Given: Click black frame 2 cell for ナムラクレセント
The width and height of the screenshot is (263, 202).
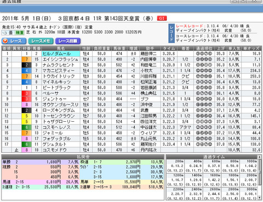Looking at the screenshot, I should point(27,65).
